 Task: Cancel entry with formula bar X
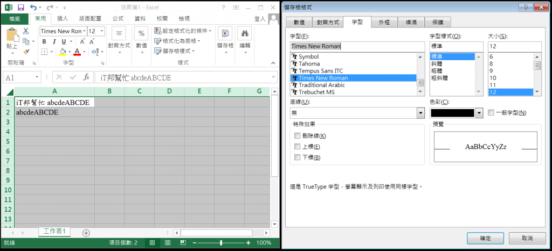(x=59, y=77)
